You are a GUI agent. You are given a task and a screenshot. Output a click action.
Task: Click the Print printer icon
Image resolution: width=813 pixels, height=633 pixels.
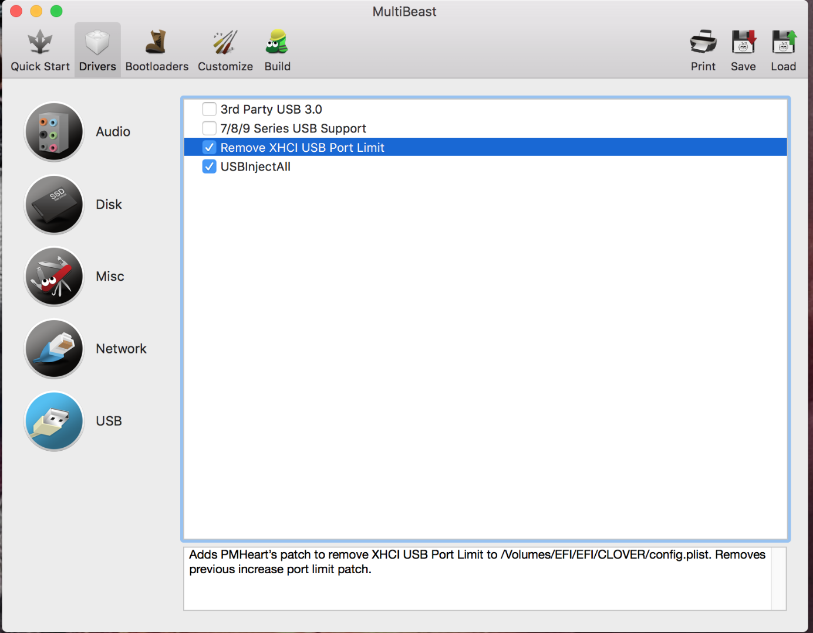(703, 43)
